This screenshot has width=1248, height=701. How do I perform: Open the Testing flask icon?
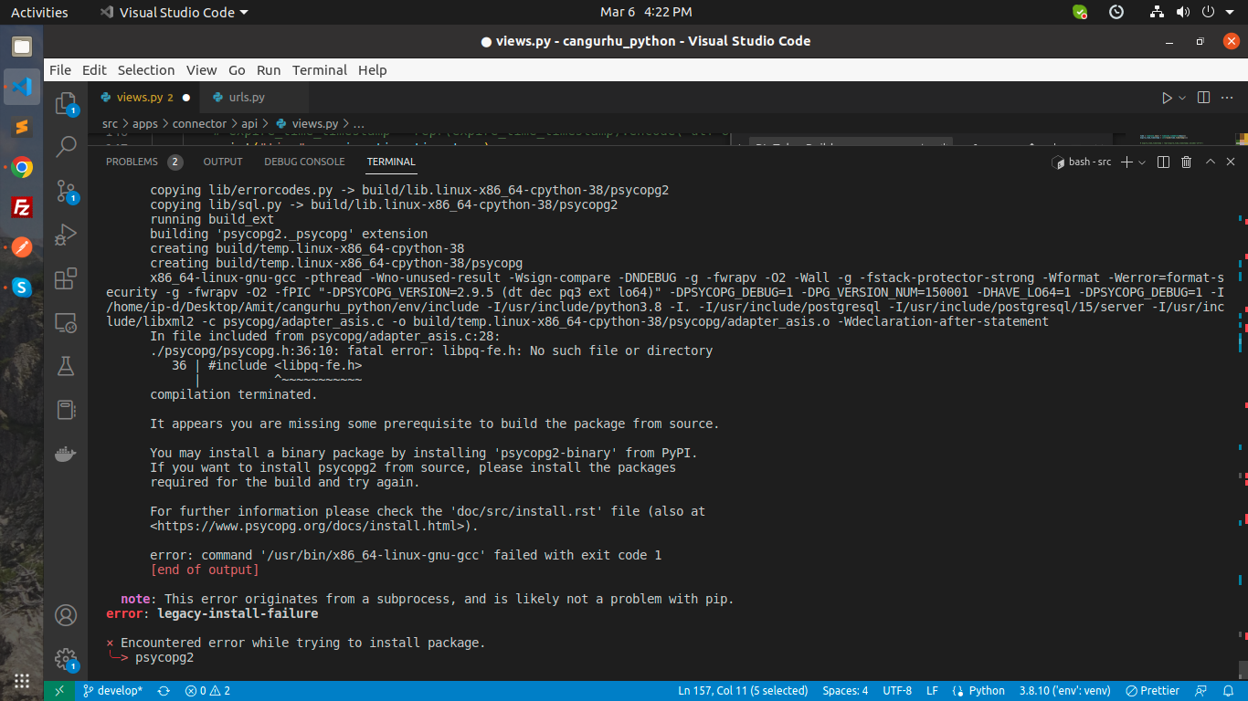coord(66,366)
